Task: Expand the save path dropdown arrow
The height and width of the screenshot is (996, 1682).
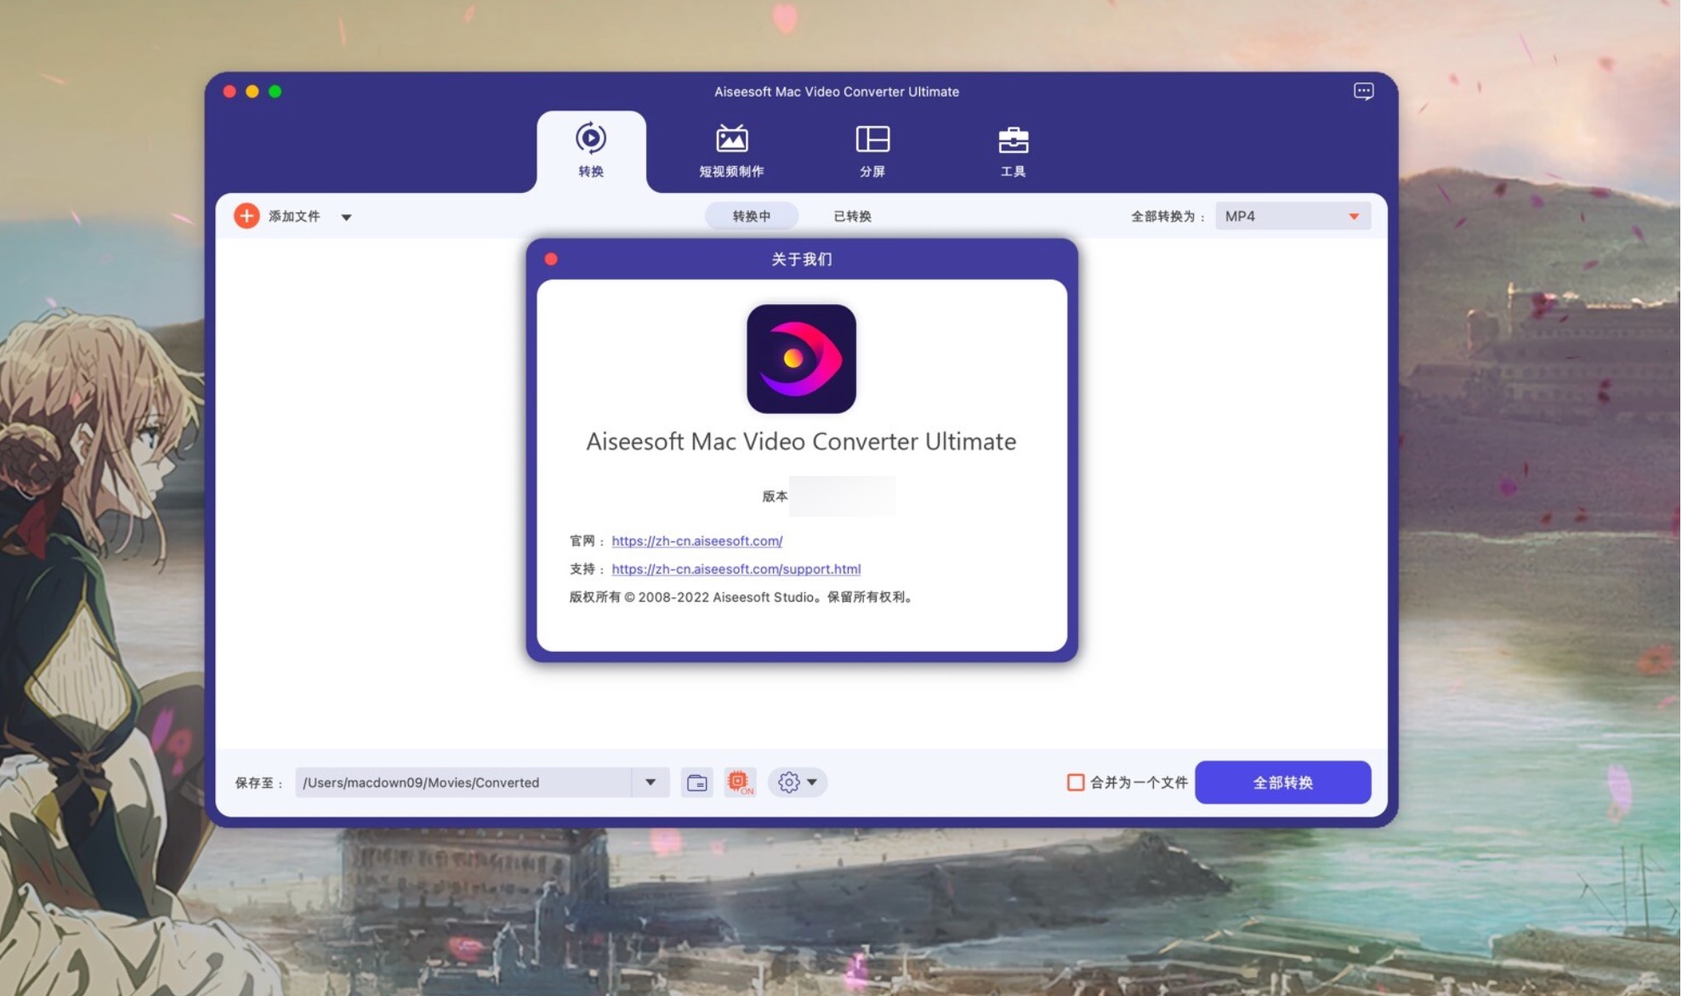Action: click(x=651, y=782)
